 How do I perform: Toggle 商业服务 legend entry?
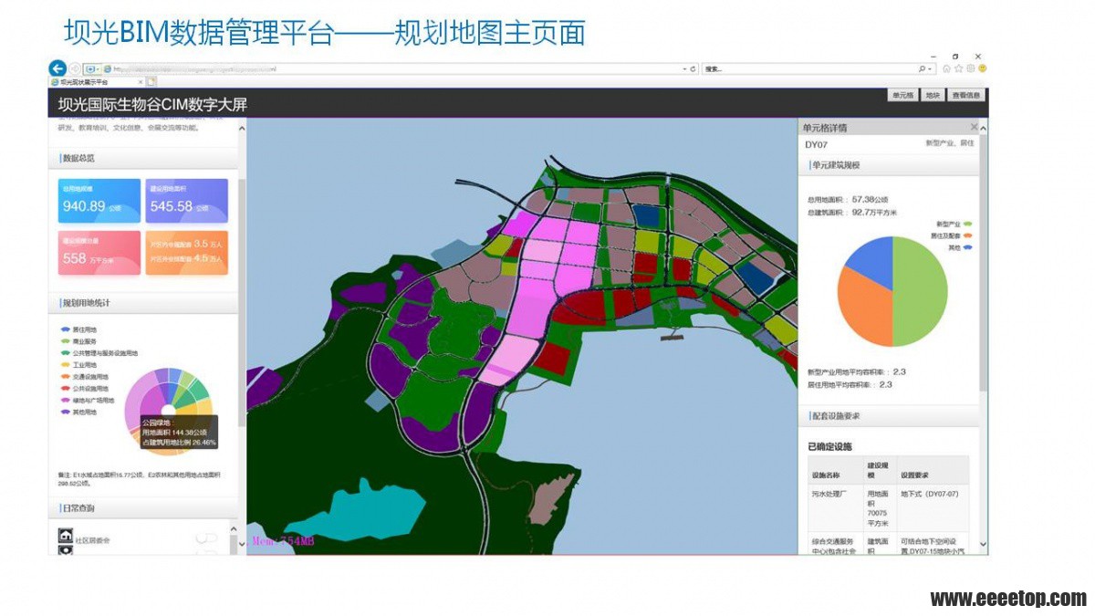pos(78,341)
